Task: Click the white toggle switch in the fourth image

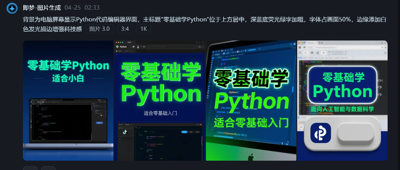Action: pos(356,134)
